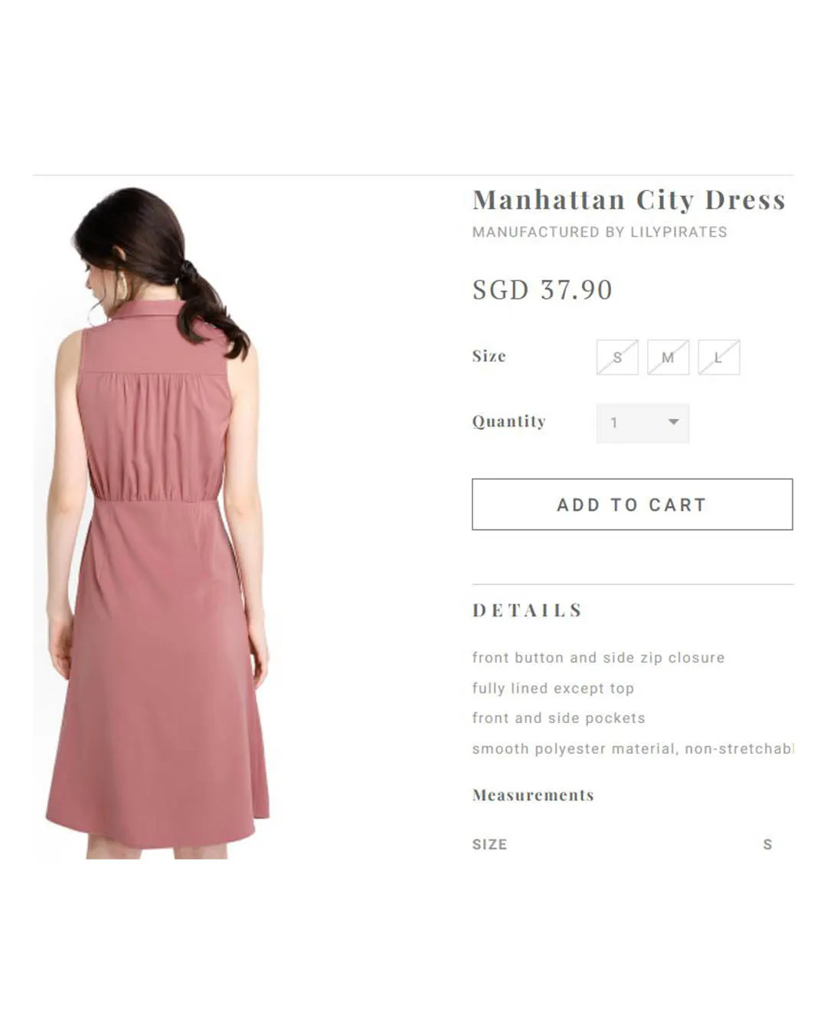The height and width of the screenshot is (1034, 827).
Task: Click the Quantity label
Action: [x=509, y=422]
